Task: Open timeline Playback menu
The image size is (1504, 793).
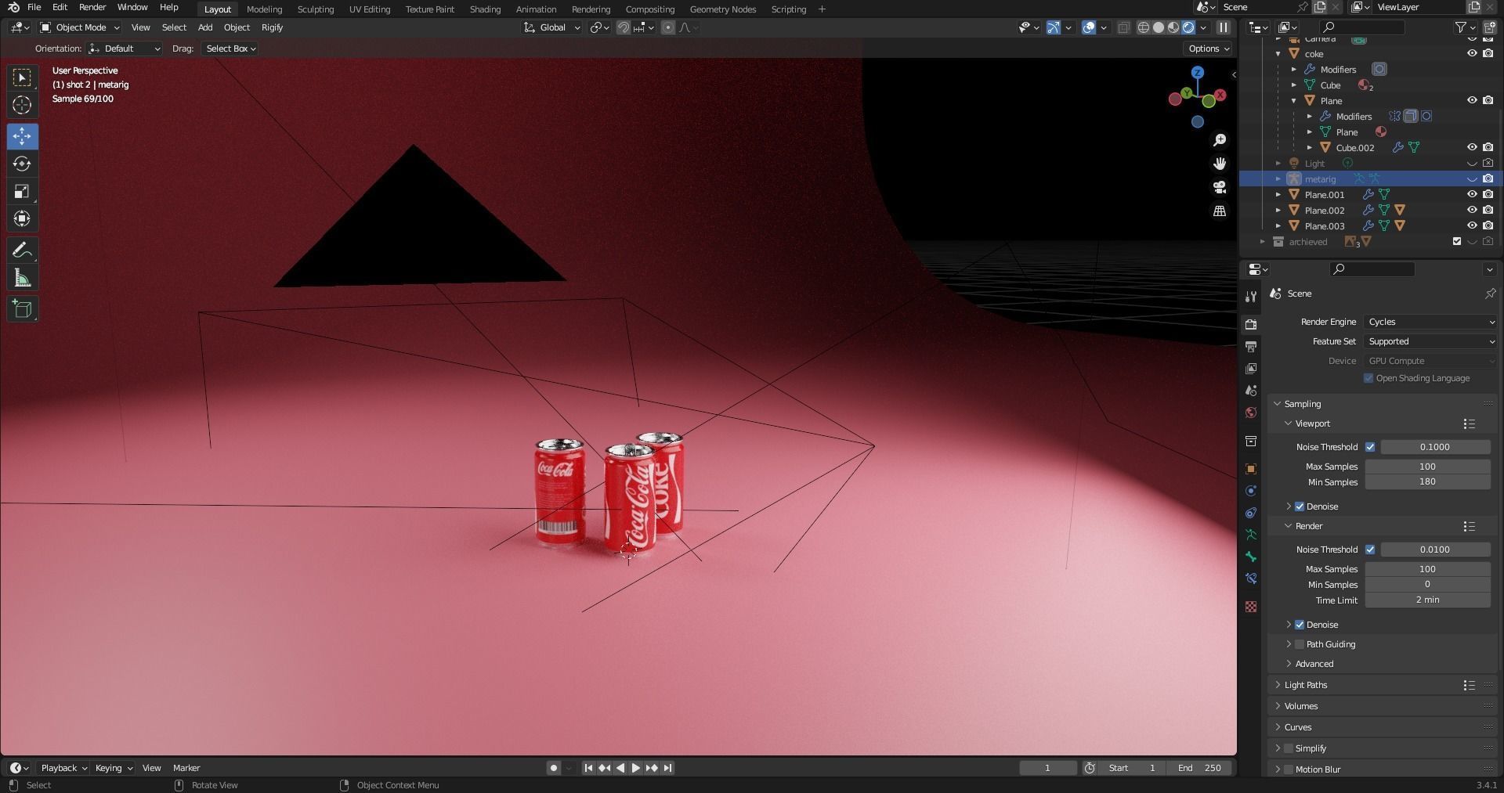Action: [63, 768]
